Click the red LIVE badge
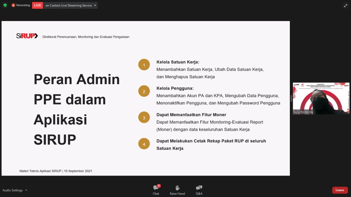The height and width of the screenshot is (197, 351). tap(38, 5)
